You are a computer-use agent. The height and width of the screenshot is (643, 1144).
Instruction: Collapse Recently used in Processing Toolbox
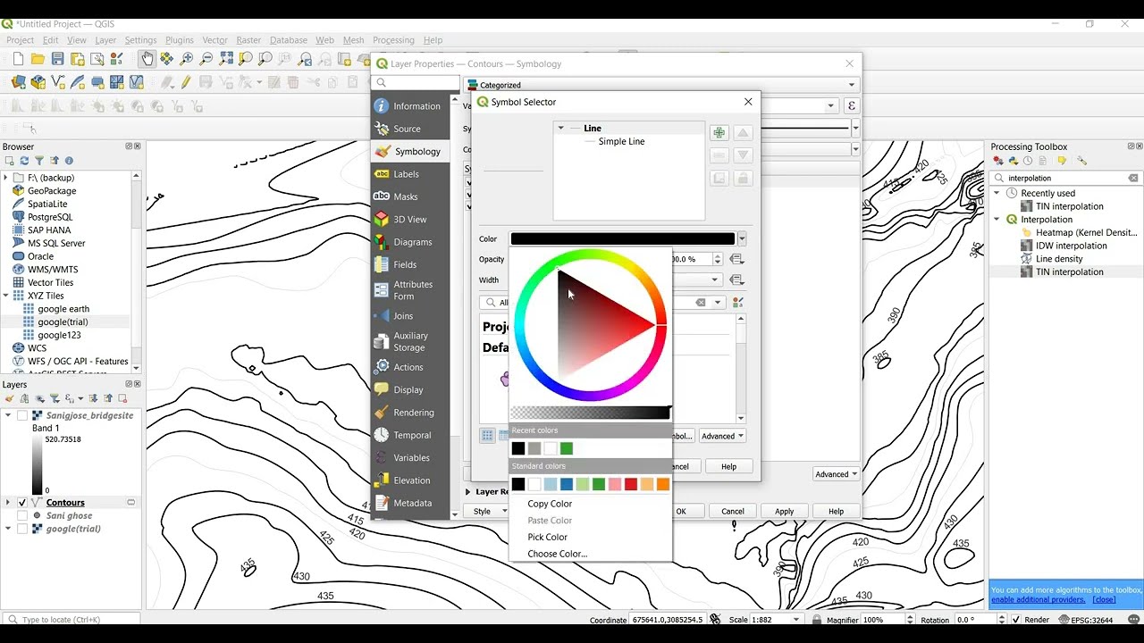coord(997,193)
